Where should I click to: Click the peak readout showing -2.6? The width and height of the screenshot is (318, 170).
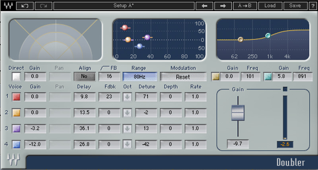pos(285,144)
